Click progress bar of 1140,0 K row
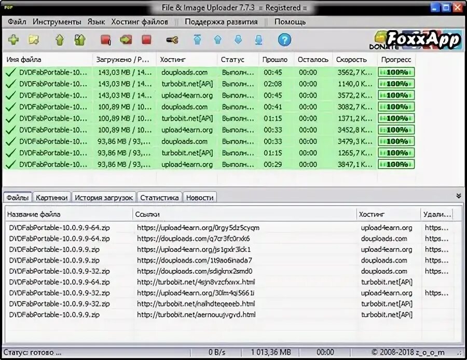This screenshot has height=360, width=467. coord(396,84)
